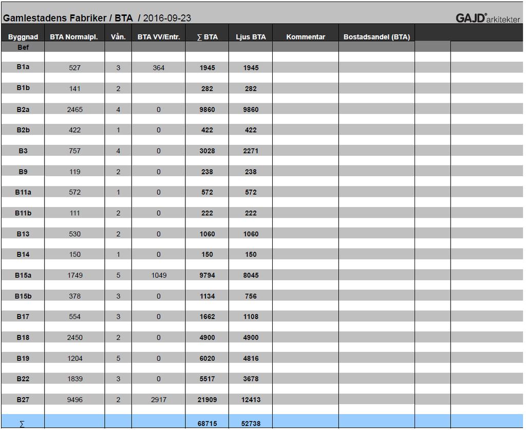Select the B19 ∑ BTA value 6020
526x430 pixels.
208,358
